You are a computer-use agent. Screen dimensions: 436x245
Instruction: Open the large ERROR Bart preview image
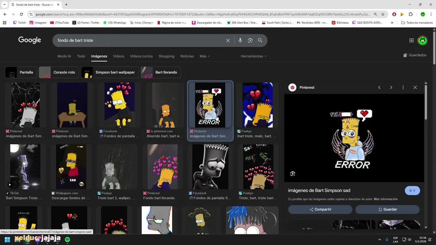[x=354, y=138]
